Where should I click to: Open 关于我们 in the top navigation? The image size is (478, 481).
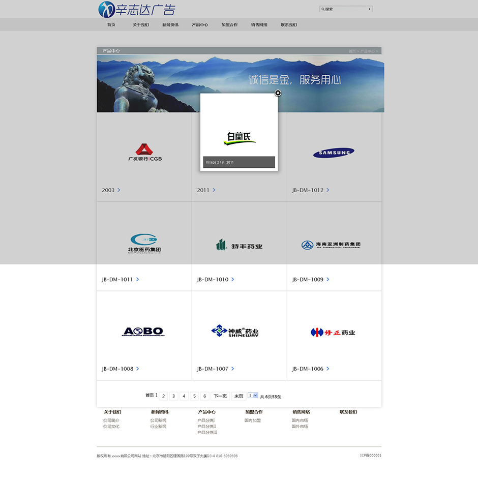pos(140,25)
